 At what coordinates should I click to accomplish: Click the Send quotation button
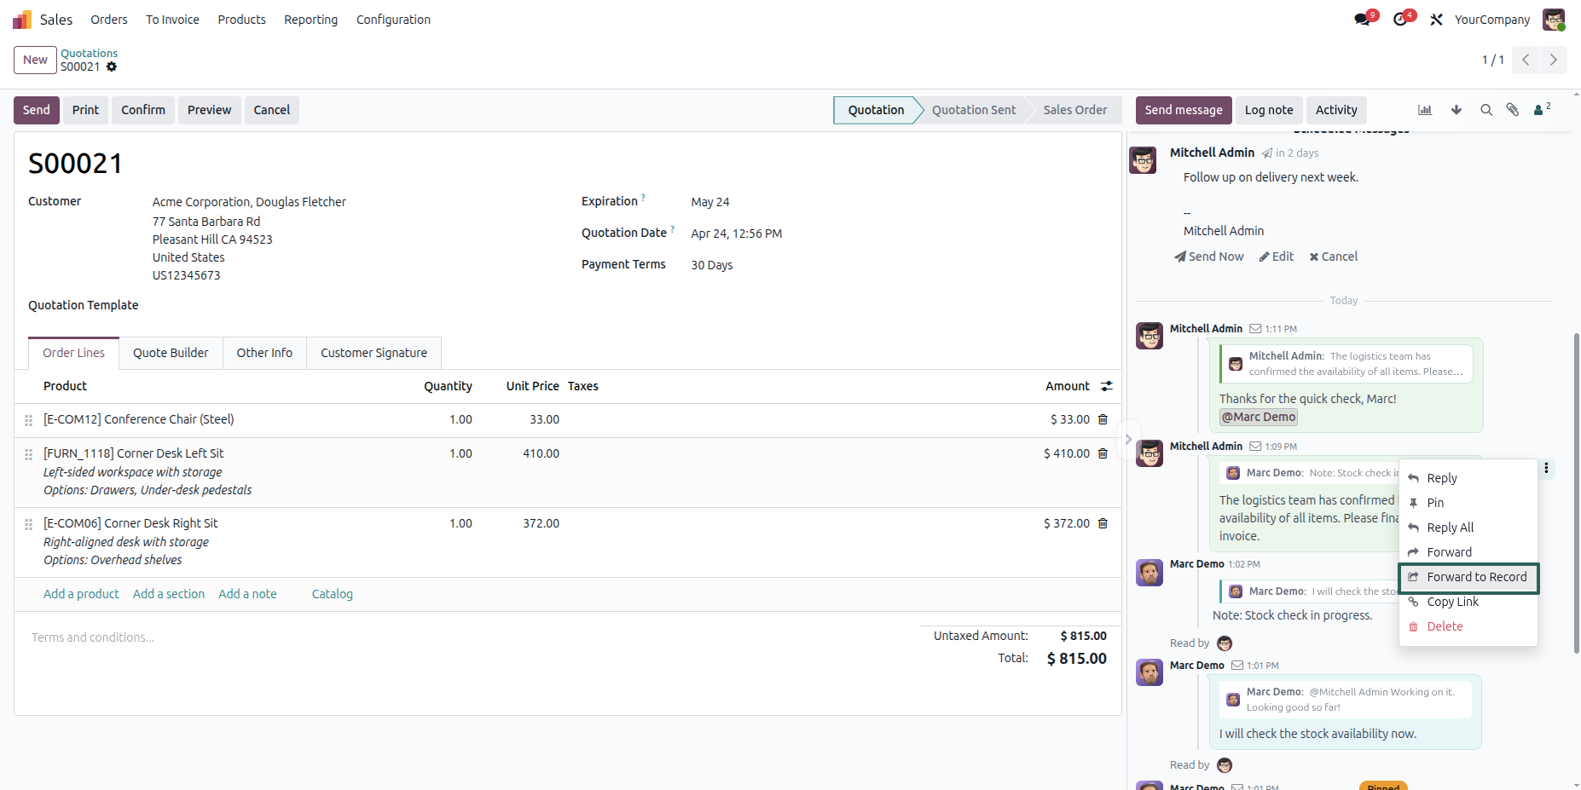(x=37, y=110)
